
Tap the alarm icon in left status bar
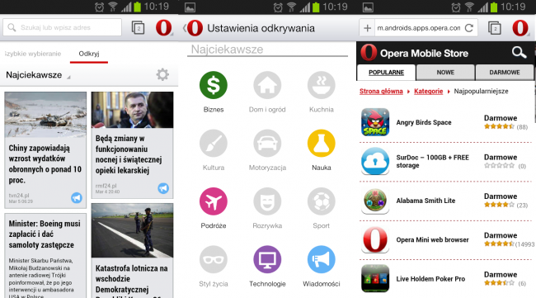[99, 7]
